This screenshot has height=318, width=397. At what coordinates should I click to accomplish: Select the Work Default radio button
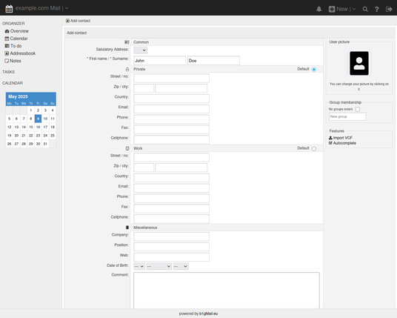314,148
